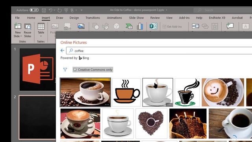Go to the Design tab

point(74,18)
